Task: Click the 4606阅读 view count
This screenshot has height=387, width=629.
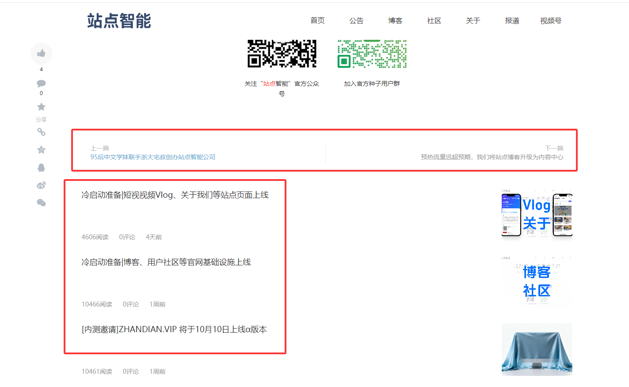Action: pyautogui.click(x=95, y=237)
